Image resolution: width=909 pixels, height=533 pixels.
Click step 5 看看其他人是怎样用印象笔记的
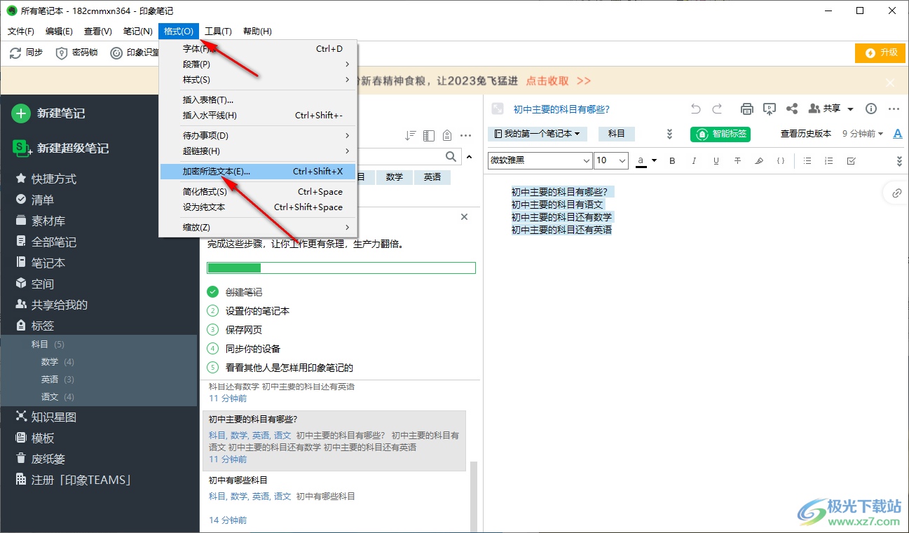tap(289, 368)
